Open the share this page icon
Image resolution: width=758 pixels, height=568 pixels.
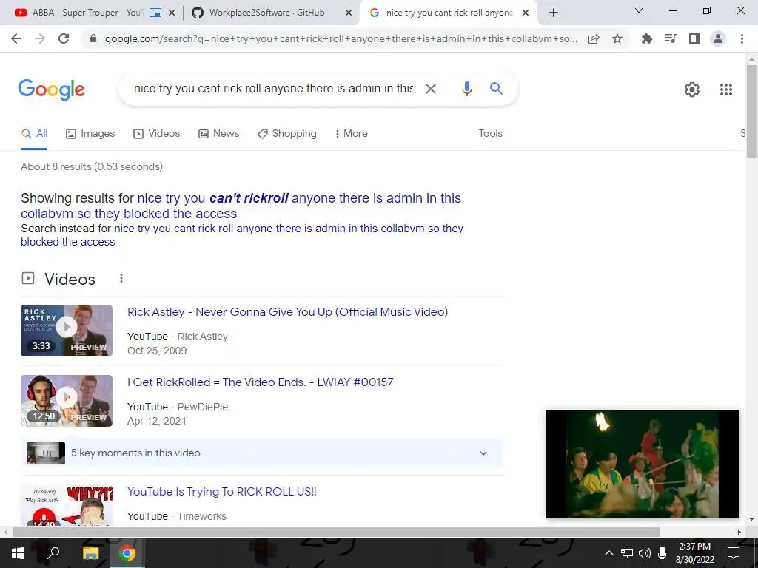click(x=594, y=38)
